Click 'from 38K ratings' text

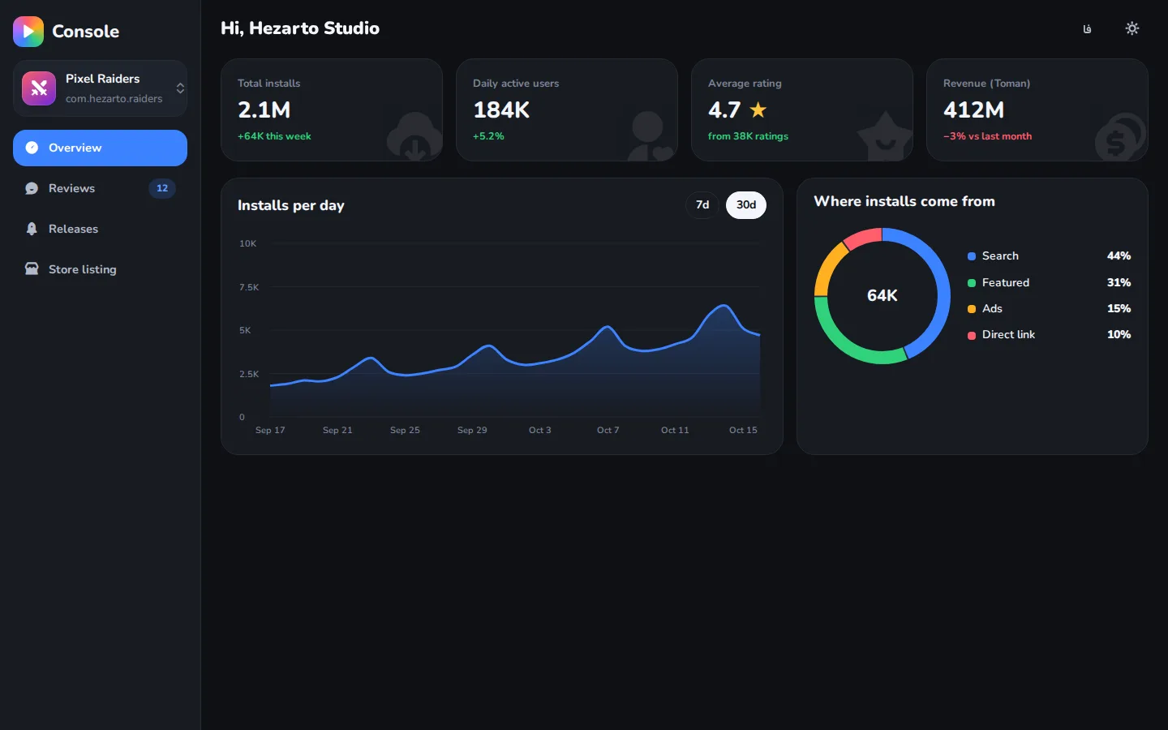pyautogui.click(x=748, y=136)
